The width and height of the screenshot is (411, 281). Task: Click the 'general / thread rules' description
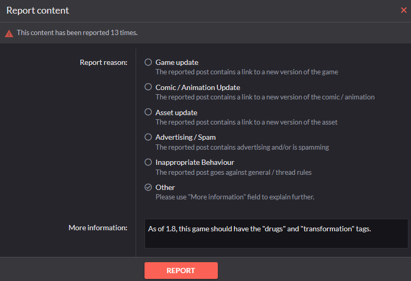click(x=234, y=172)
